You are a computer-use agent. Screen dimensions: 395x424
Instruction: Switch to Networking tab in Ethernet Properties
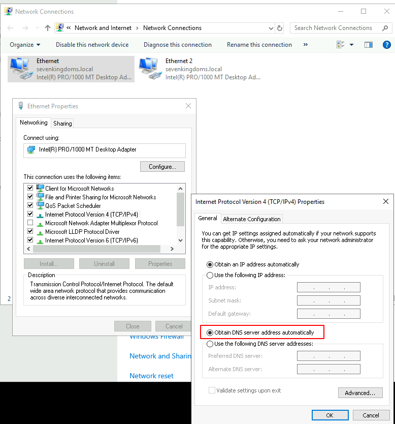(x=34, y=123)
